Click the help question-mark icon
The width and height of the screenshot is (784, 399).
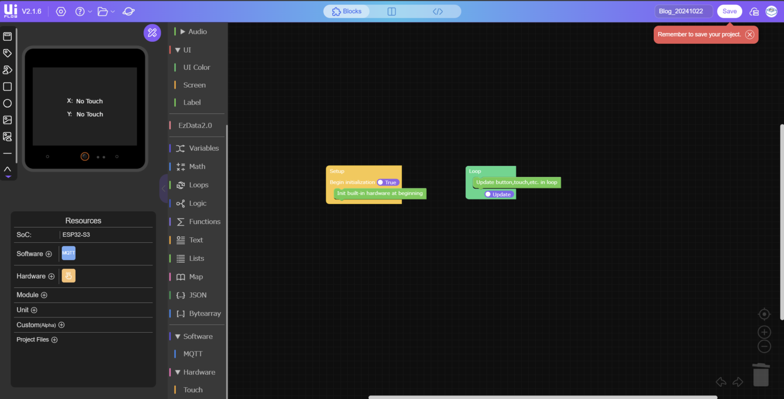point(80,11)
